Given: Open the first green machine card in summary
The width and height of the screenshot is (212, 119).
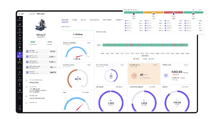Looking at the screenshot, I should [134, 22].
